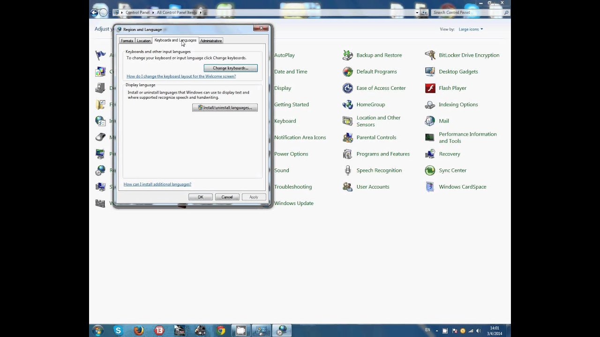This screenshot has height=337, width=600.
Task: Open Google Chrome from the taskbar
Action: point(221,330)
